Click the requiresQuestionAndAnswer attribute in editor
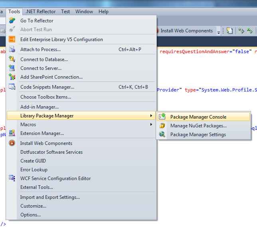 195,52
